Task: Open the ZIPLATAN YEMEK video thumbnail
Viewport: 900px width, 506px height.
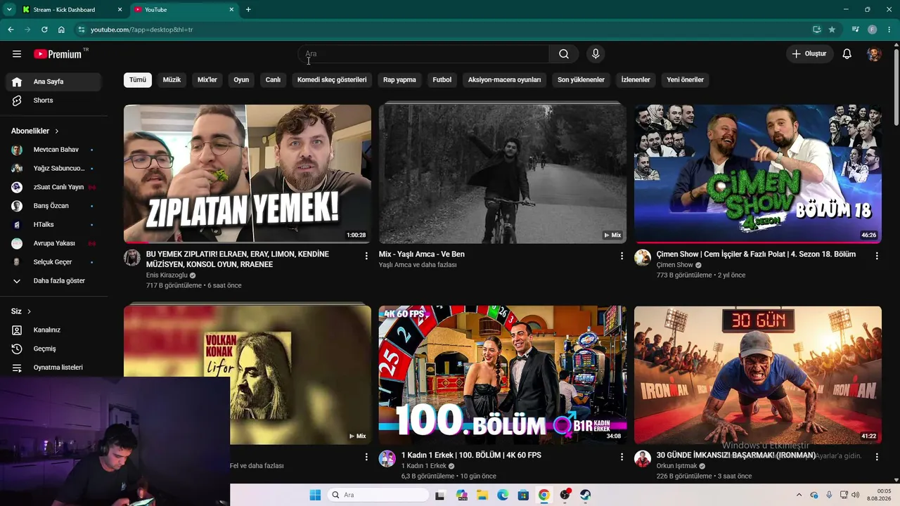Action: [x=247, y=174]
